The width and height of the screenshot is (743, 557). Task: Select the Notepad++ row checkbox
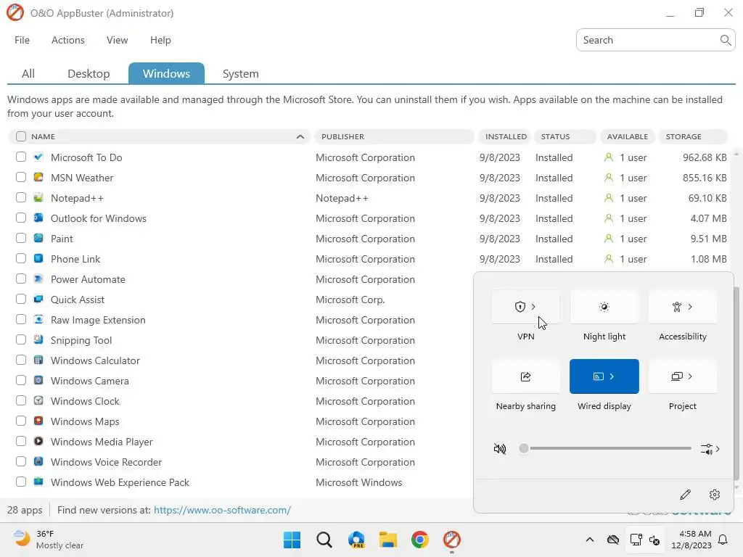[x=21, y=197]
